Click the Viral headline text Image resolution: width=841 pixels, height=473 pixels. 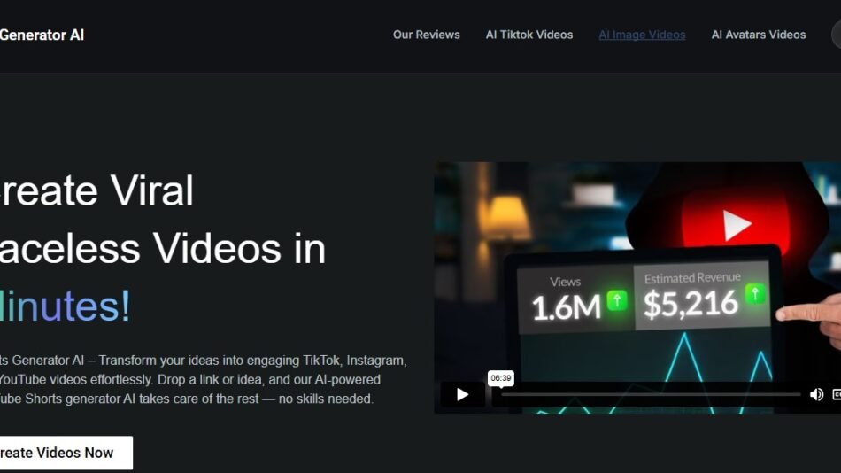140,190
